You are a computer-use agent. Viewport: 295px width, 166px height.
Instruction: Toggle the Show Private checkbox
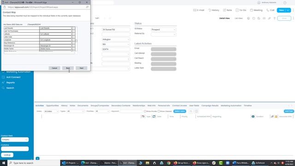click(x=145, y=111)
